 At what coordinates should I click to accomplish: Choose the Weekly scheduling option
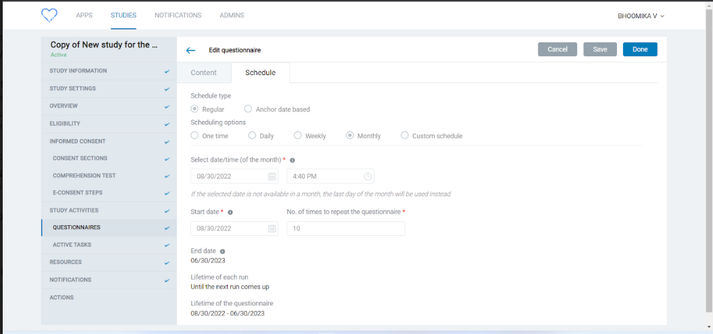tap(297, 136)
